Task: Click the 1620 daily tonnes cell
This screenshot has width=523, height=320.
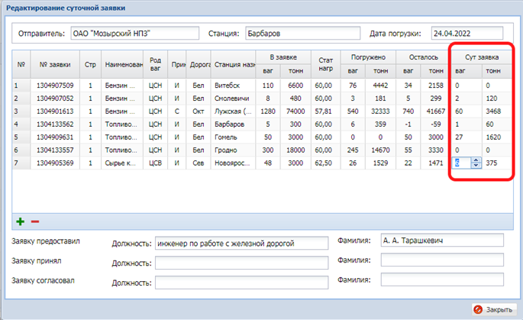Action: (x=496, y=137)
